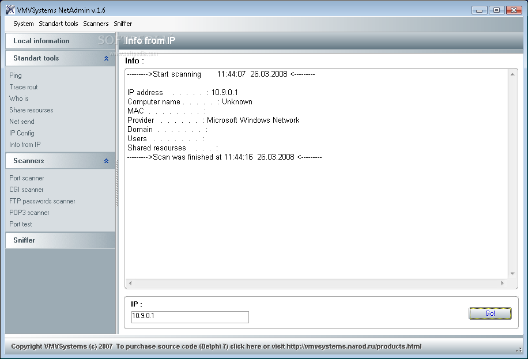
Task: Open the Sniffer panel header
Action: (x=61, y=240)
